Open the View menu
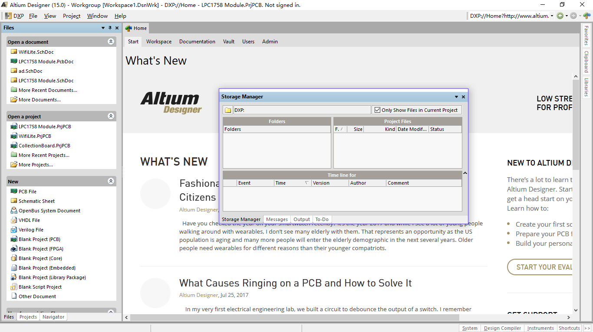Image resolution: width=593 pixels, height=332 pixels. (x=50, y=16)
